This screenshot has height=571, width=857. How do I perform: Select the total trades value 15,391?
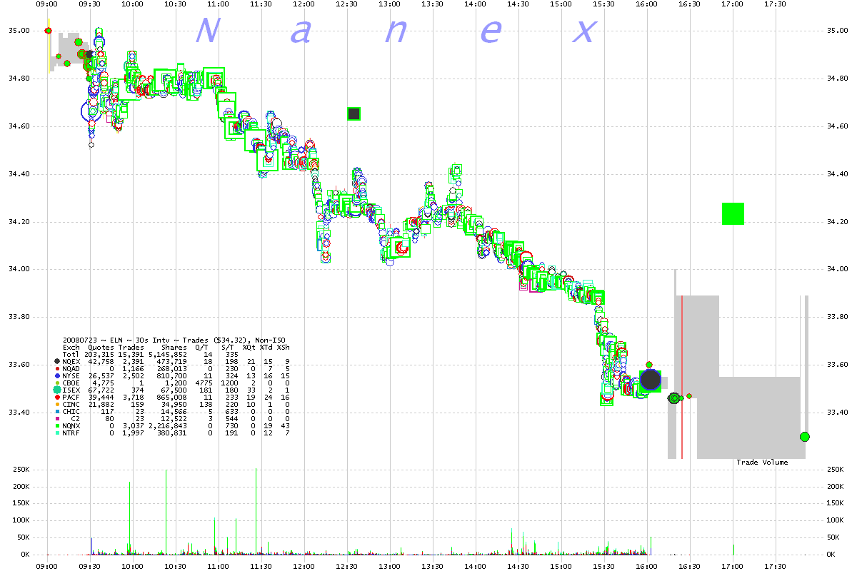(x=131, y=355)
